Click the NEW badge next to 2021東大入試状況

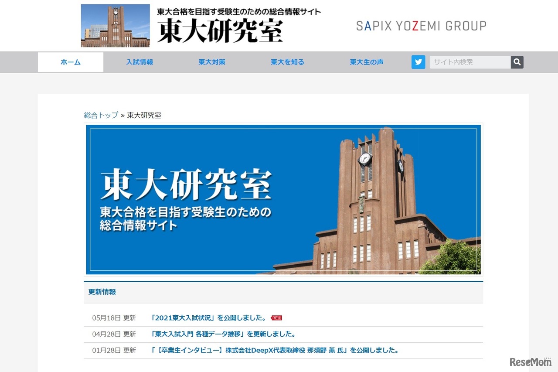coord(276,317)
